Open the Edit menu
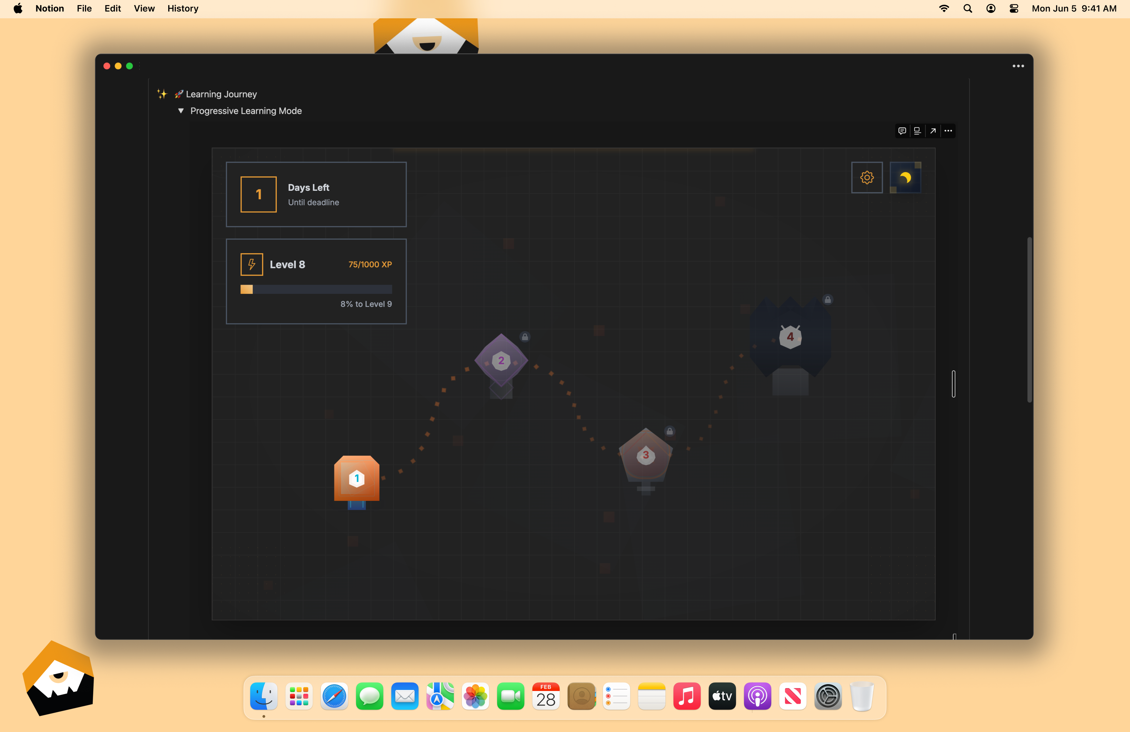This screenshot has height=732, width=1130. (x=113, y=8)
